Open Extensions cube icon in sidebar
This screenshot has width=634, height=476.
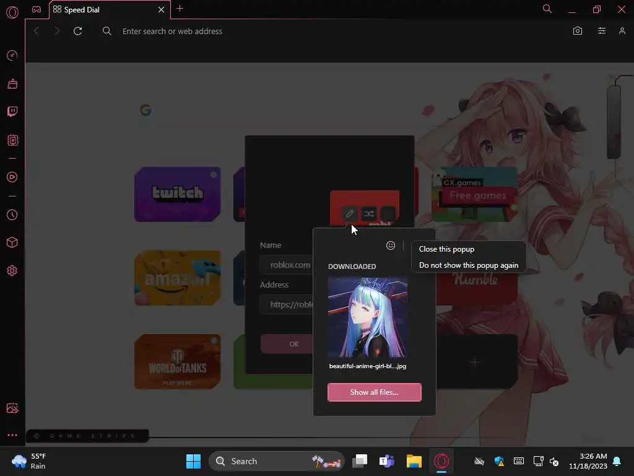[12, 242]
